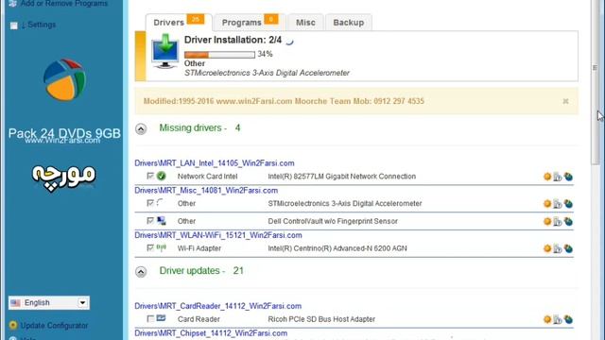605x340 pixels.
Task: Open the document icon in the Wi-Fi Adapter row
Action: point(558,249)
